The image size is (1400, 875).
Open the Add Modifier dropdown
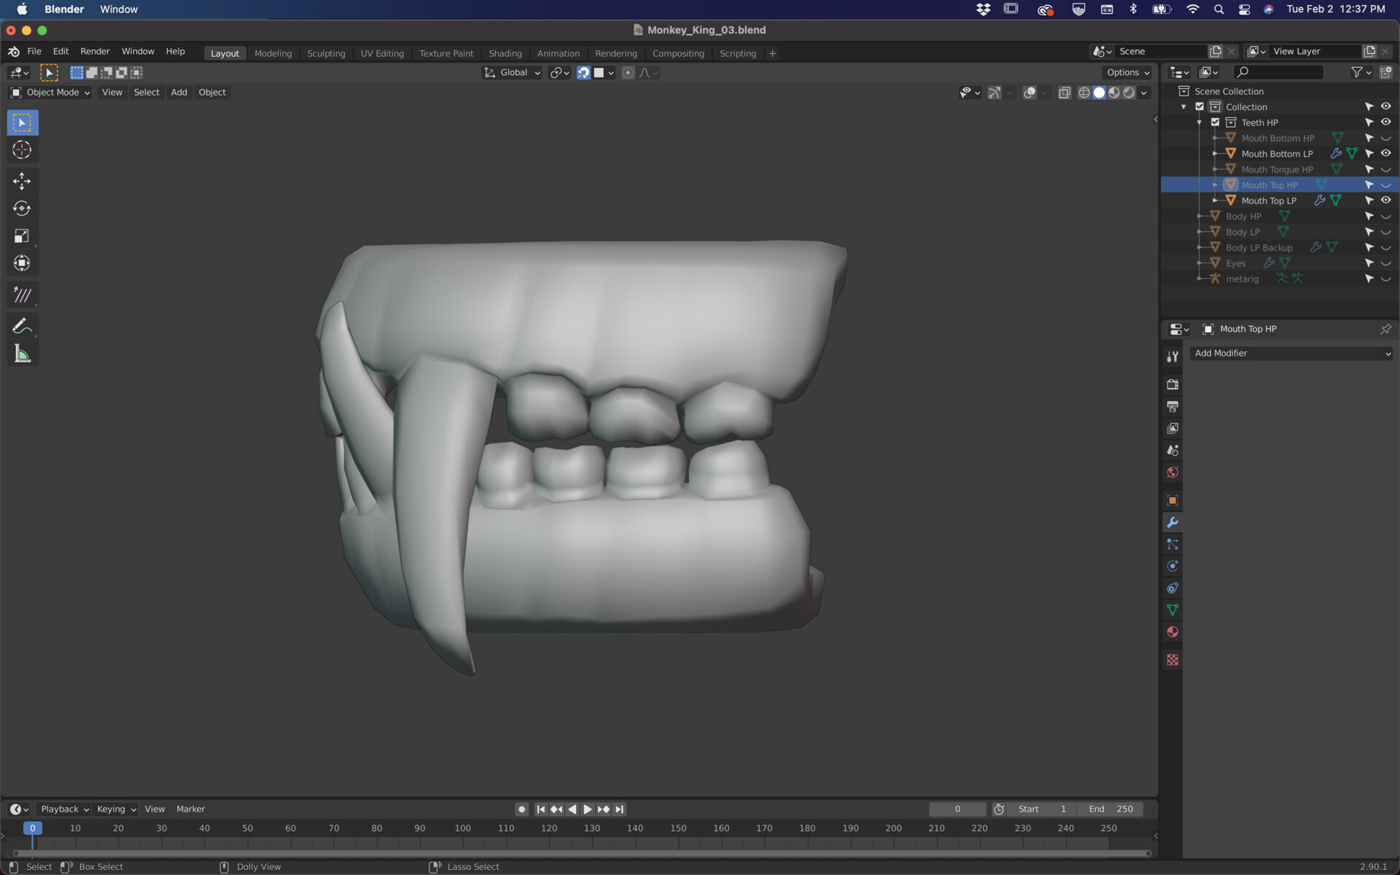click(1291, 354)
